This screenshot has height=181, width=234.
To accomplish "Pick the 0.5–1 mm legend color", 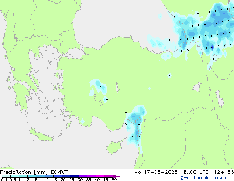I will [x=15, y=176].
